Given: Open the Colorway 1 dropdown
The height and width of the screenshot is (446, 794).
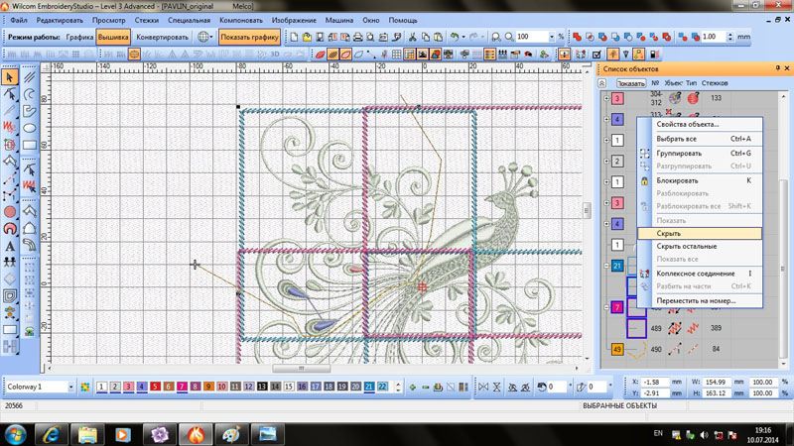Looking at the screenshot, I should coord(70,387).
